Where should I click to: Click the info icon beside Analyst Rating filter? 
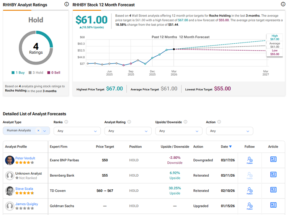[129, 122]
